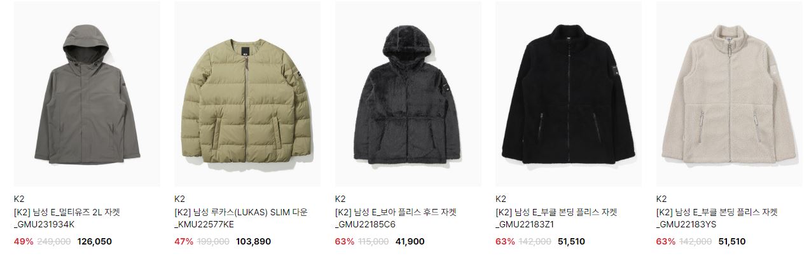Click the 41,900 sale price
This screenshot has width=809, height=268.
tap(410, 241)
